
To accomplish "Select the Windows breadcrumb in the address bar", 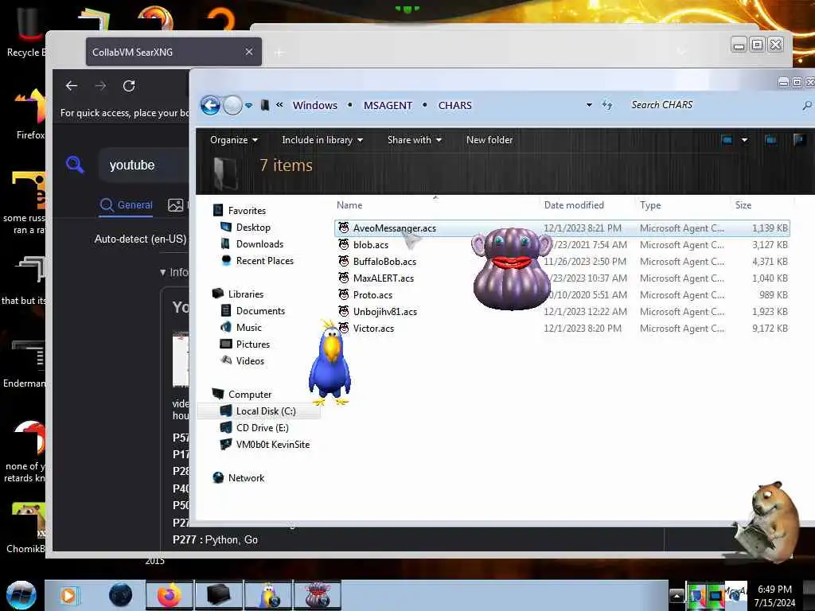I will (x=315, y=105).
